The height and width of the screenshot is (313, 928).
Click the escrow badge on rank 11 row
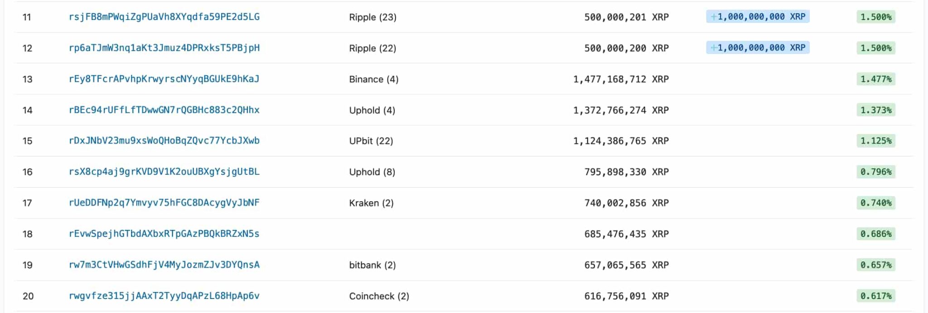757,17
